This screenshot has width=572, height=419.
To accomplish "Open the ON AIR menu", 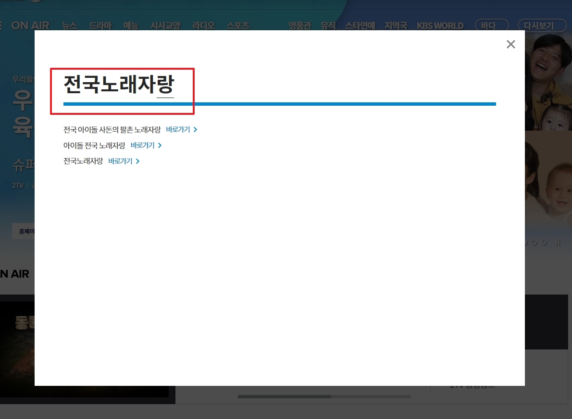I will coord(30,25).
